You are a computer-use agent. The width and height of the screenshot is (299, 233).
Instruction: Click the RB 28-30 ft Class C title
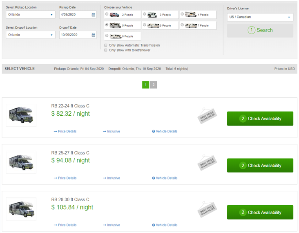(70, 199)
